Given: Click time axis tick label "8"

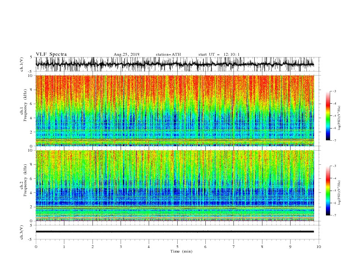Looking at the screenshot, I should click(x=262, y=247).
